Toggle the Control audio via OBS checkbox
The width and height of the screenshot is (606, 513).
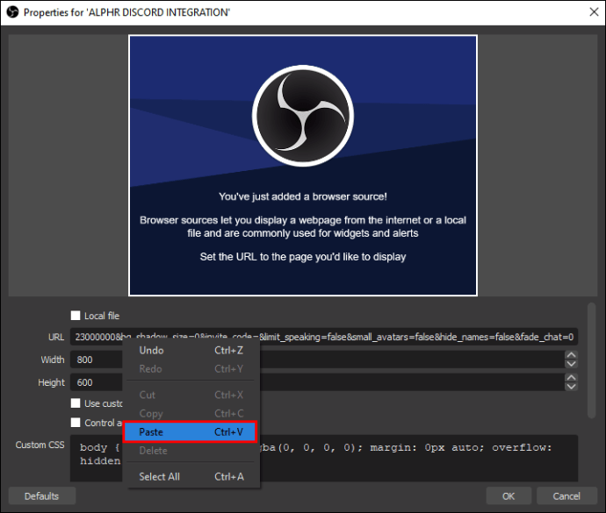(76, 423)
